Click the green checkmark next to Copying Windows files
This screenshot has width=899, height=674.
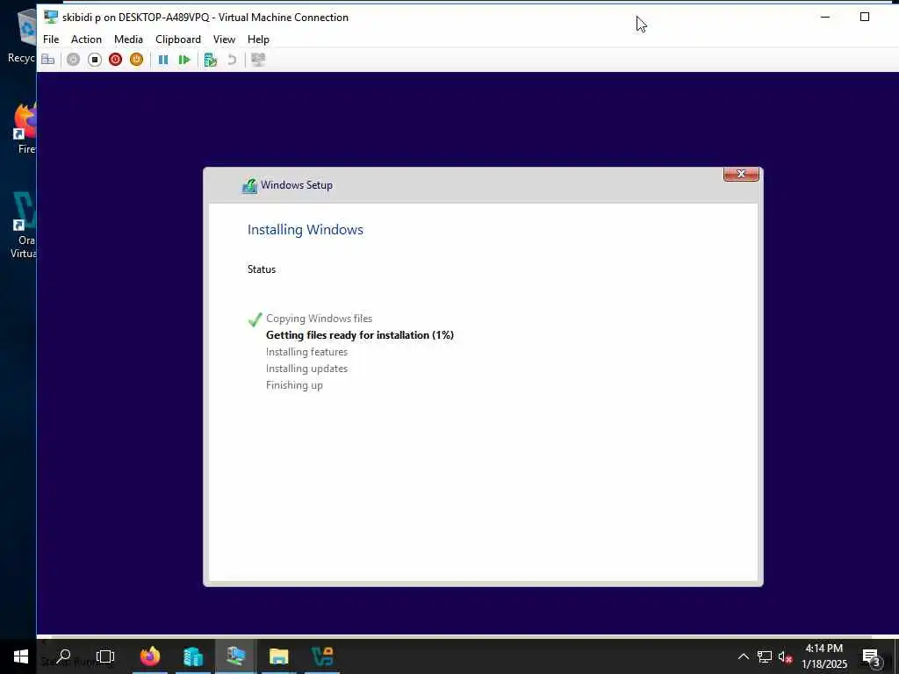[x=255, y=319]
